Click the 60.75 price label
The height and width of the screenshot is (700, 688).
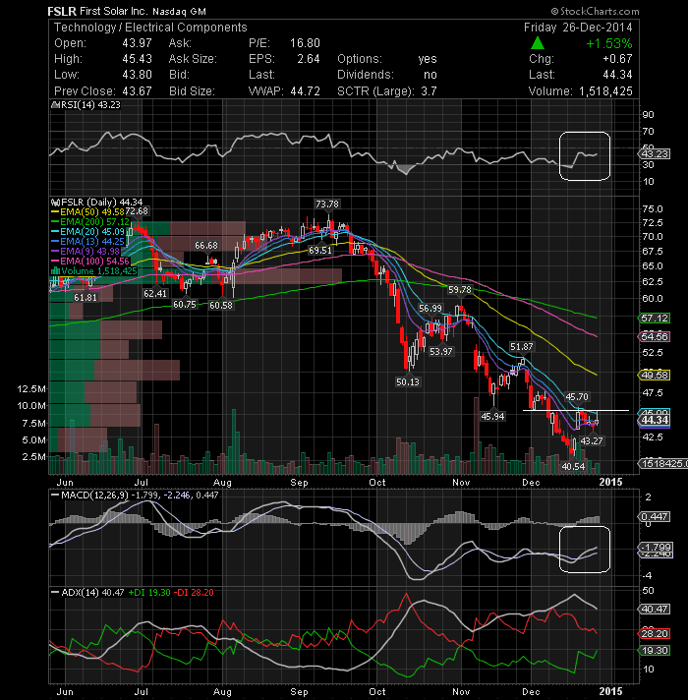coord(184,305)
